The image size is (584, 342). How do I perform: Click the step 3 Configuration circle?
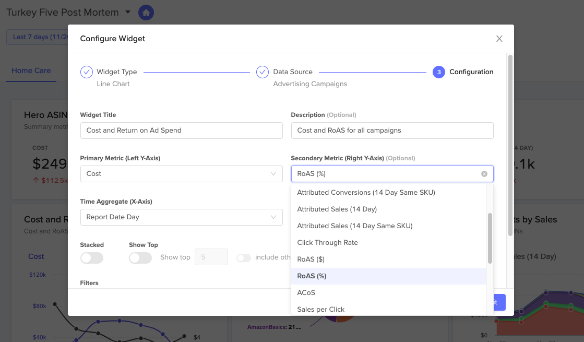click(438, 72)
